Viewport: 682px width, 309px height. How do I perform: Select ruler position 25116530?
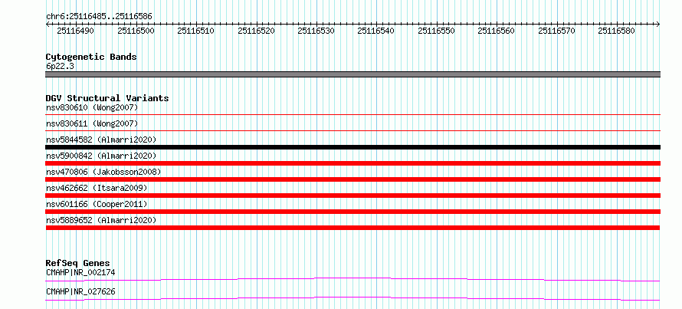pyautogui.click(x=316, y=31)
